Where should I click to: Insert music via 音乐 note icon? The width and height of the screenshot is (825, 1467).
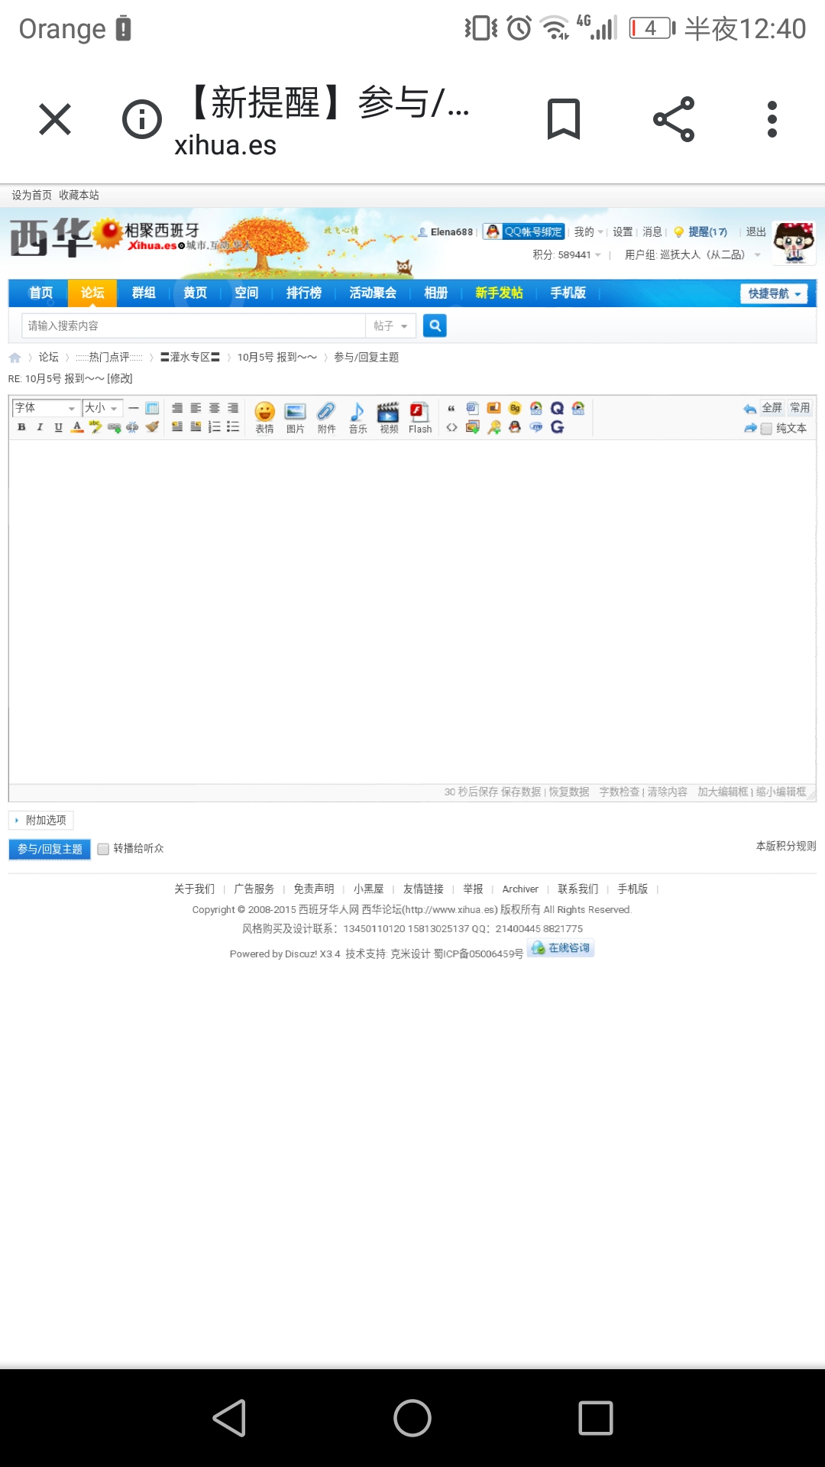pos(357,417)
